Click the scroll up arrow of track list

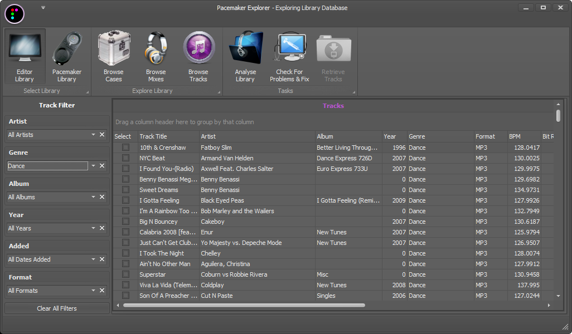coord(558,105)
